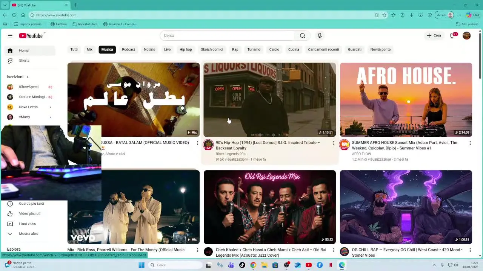Open Netflix from the taskbar
Viewport: 483px width, 271px height.
pyautogui.click(x=331, y=265)
